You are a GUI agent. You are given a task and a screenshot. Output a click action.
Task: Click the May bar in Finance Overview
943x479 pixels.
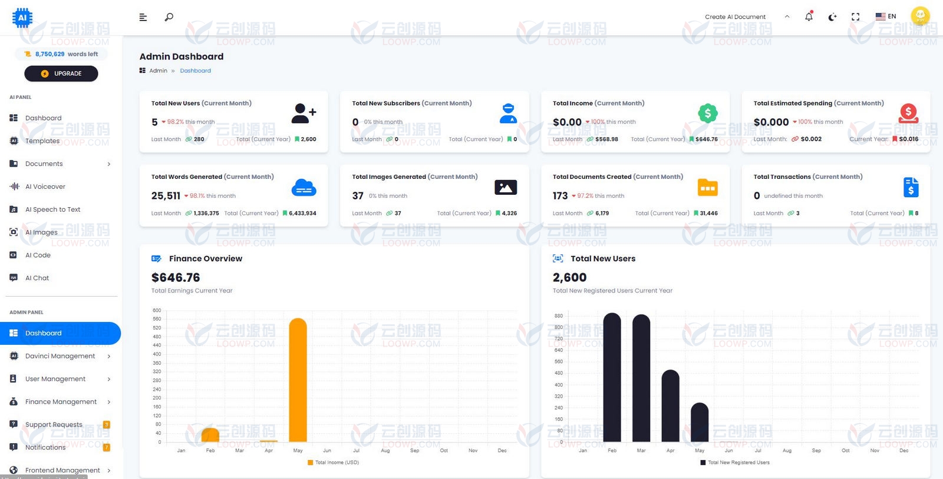[x=298, y=380]
